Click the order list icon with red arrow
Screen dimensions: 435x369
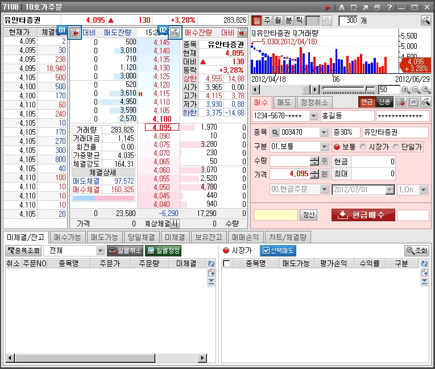pyautogui.click(x=401, y=102)
